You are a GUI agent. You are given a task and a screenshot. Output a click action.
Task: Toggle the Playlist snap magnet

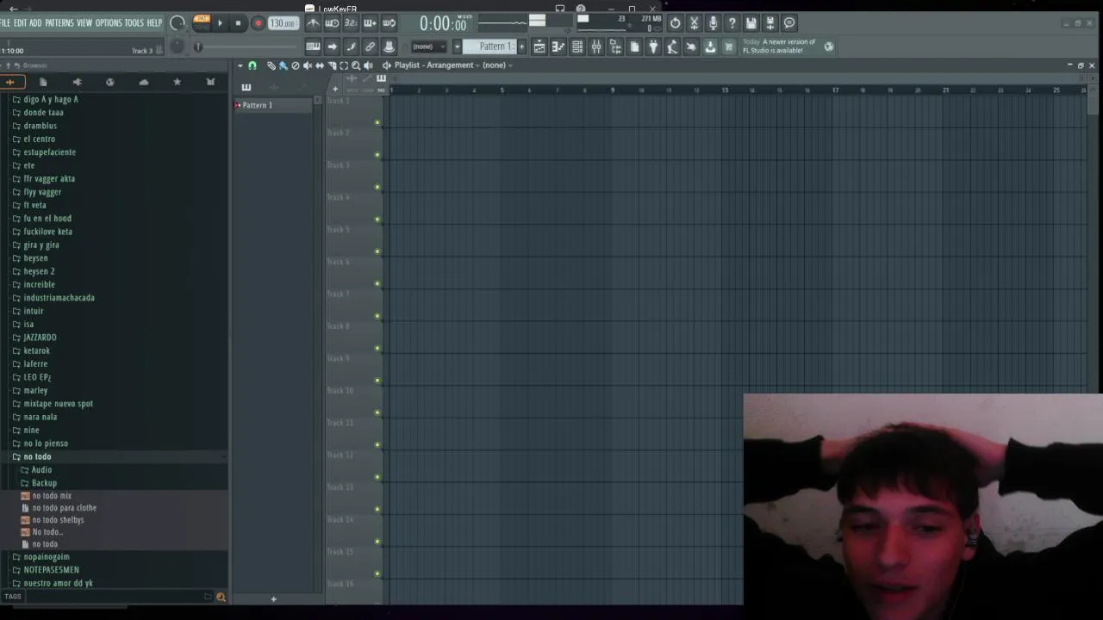pos(252,65)
